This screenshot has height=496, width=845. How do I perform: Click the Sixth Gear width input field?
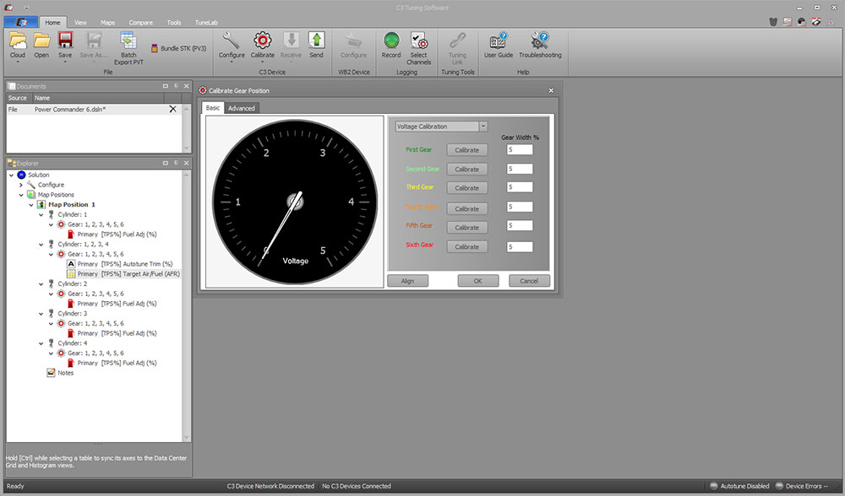pos(520,247)
